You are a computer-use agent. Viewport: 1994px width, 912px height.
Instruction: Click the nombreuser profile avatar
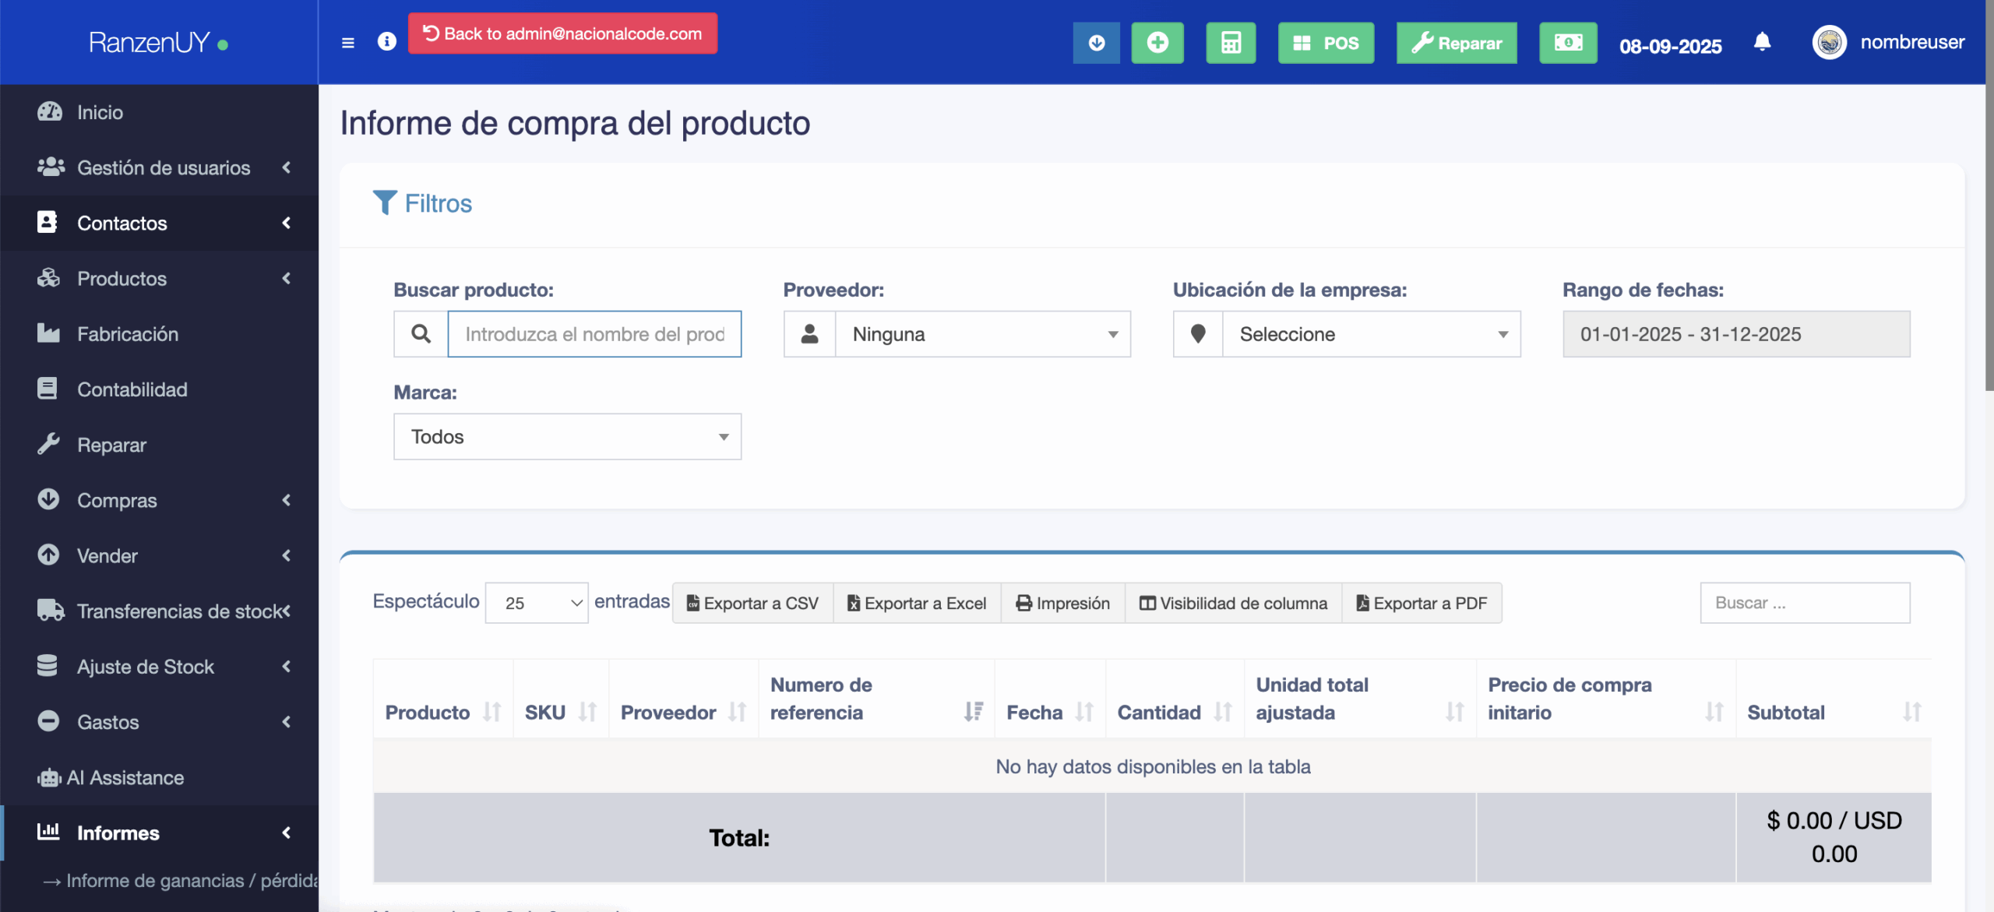[x=1830, y=43]
